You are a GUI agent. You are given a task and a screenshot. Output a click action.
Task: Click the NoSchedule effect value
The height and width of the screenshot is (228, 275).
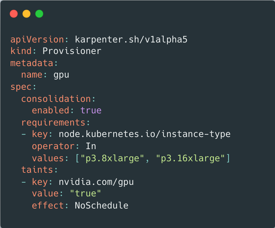pyautogui.click(x=101, y=205)
